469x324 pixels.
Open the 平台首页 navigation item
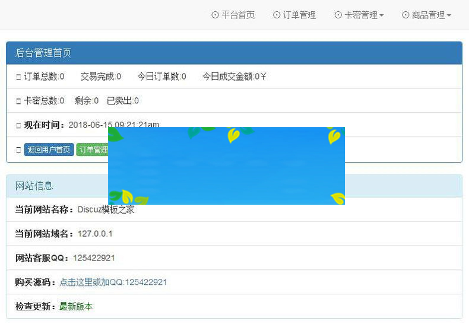[x=237, y=15]
